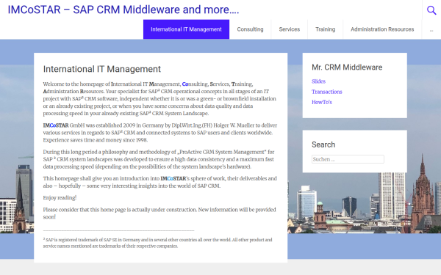Open the Administration Resources menu item
Screen dimensions: 441x275
coord(382,29)
